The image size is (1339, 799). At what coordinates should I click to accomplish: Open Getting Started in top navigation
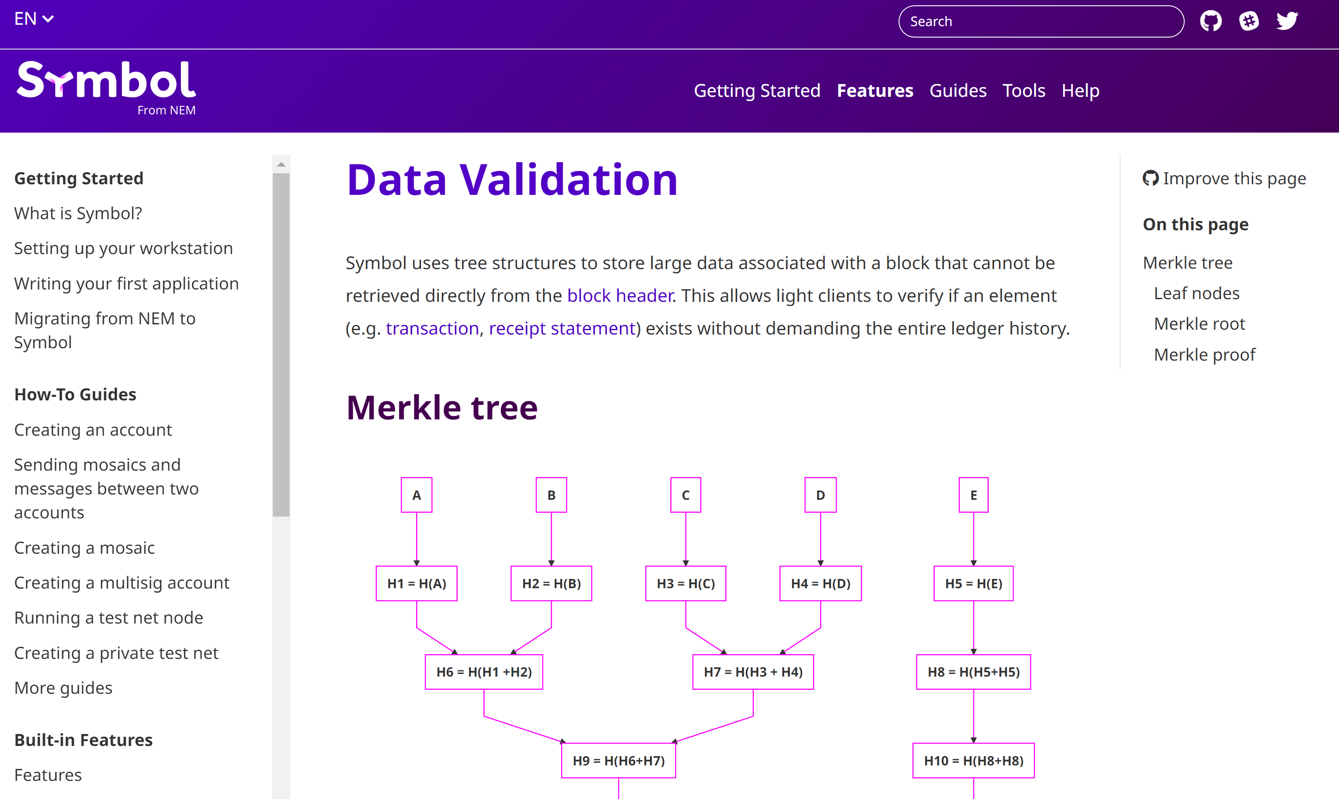point(757,91)
